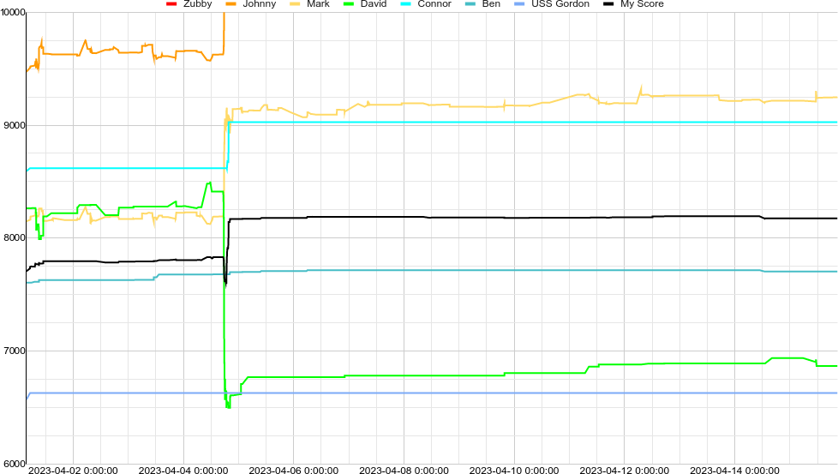
Task: Toggle the USS Gordon legend label
Action: pyautogui.click(x=560, y=3)
